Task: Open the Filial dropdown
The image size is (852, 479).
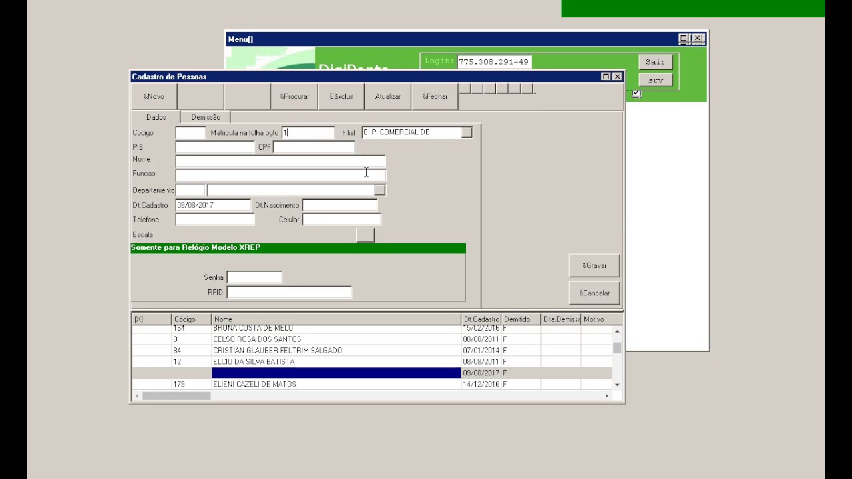Action: click(467, 132)
